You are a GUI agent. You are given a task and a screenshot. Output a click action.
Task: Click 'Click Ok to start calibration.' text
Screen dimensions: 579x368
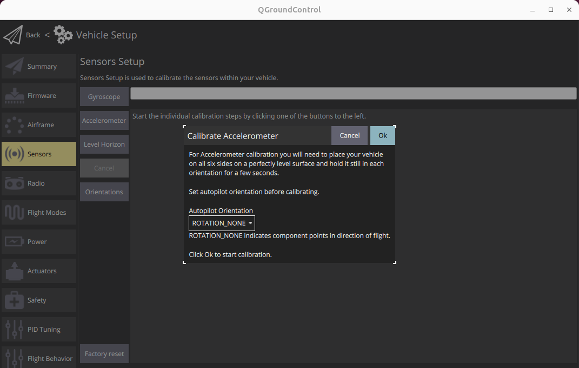[x=230, y=254]
